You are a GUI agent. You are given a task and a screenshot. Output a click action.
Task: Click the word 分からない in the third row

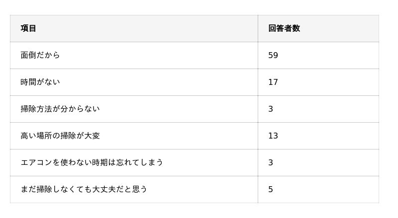[x=80, y=109]
